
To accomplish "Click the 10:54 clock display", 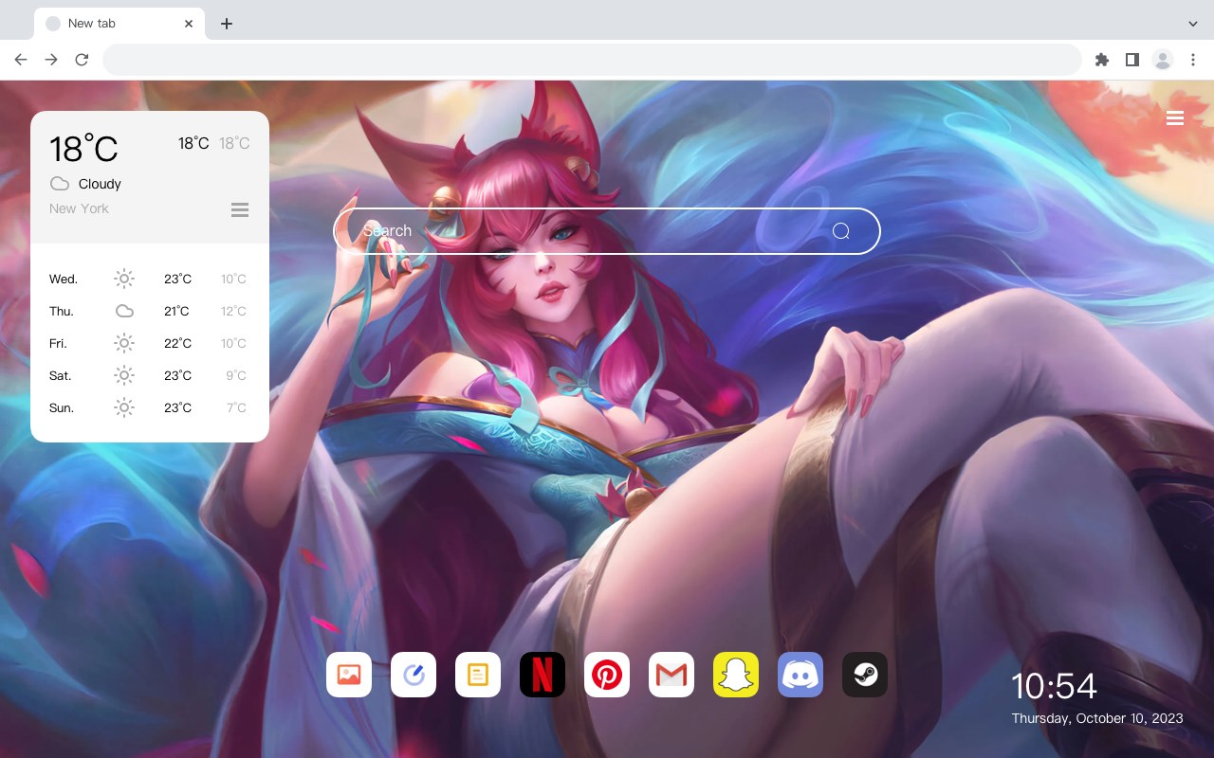I will [x=1054, y=686].
